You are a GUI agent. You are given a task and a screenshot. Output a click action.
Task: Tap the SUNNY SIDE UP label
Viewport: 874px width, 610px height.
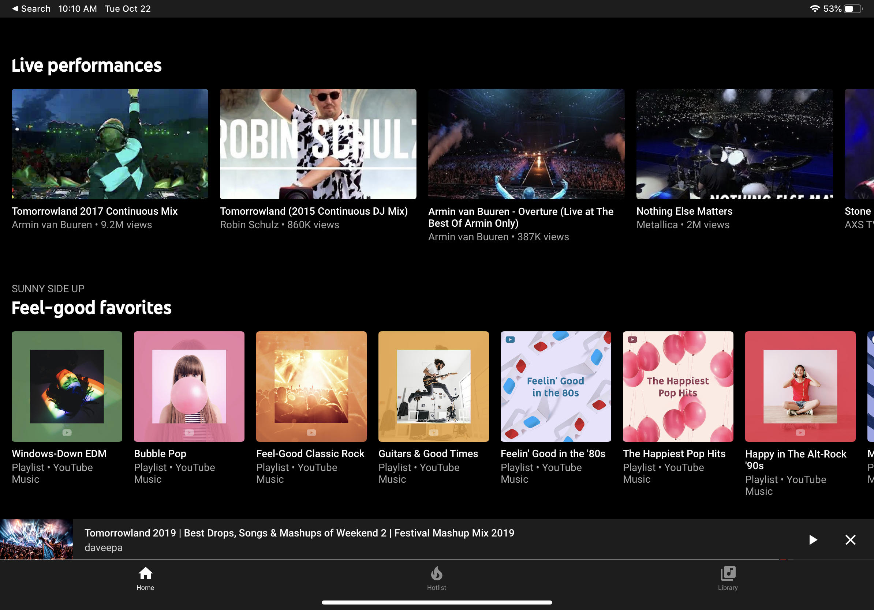click(48, 289)
